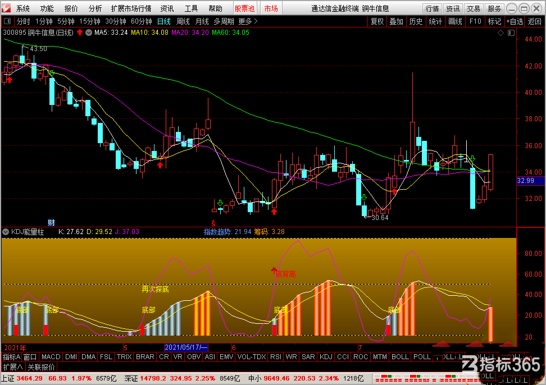Open the 扩展市场行情 menu
This screenshot has height=385, width=546.
pyautogui.click(x=131, y=8)
